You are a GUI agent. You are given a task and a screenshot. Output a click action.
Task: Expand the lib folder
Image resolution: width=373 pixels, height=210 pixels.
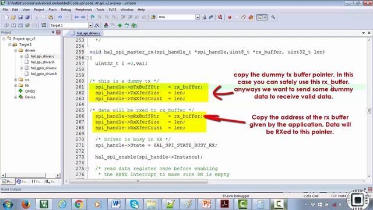pyautogui.click(x=15, y=85)
